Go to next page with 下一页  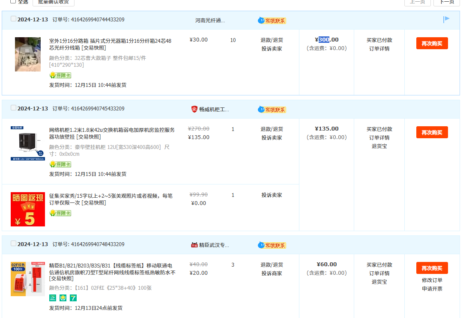[447, 2]
